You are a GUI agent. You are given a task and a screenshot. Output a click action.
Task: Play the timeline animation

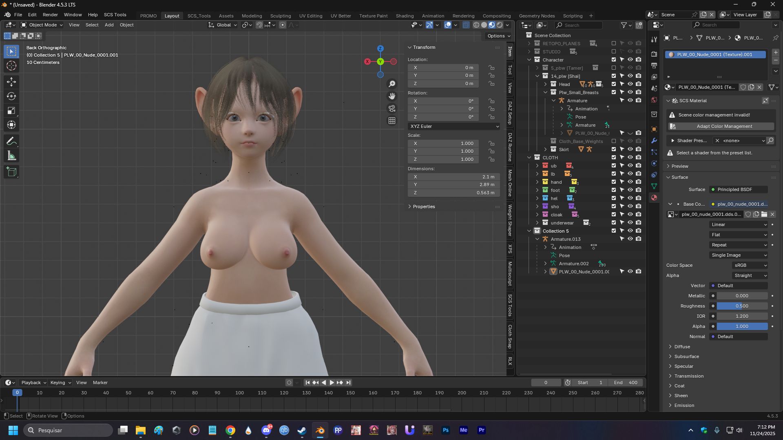(x=332, y=383)
